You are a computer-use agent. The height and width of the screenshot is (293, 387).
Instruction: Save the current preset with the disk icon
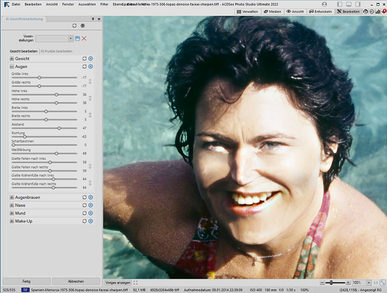coord(77,38)
